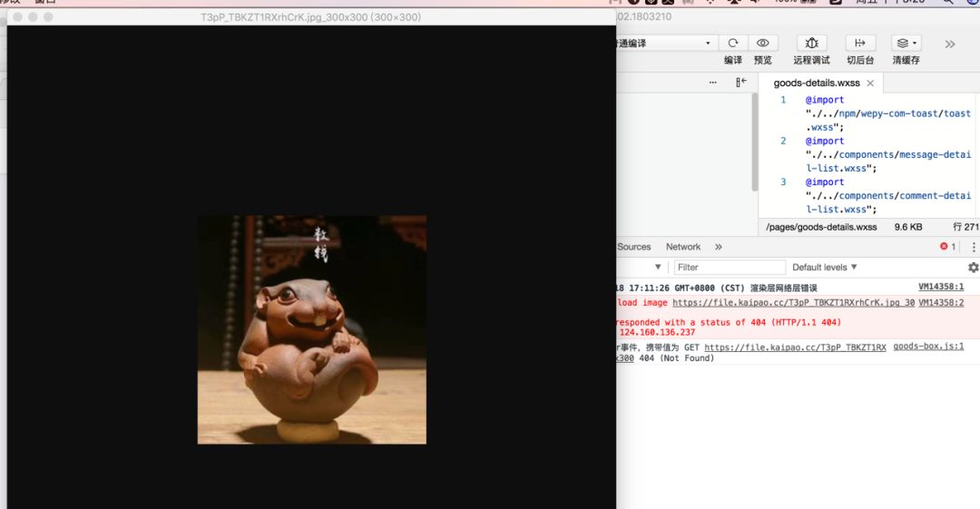Open failed image URL link in error
This screenshot has width=980, height=509.
point(793,302)
